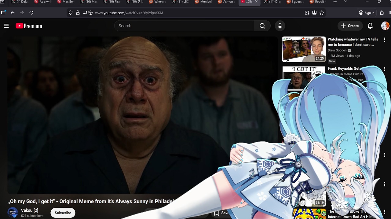Save the video to a playlist

point(221,213)
